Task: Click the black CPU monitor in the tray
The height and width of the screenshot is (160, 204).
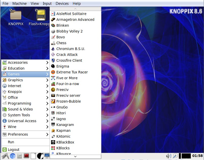Action: [186, 156]
